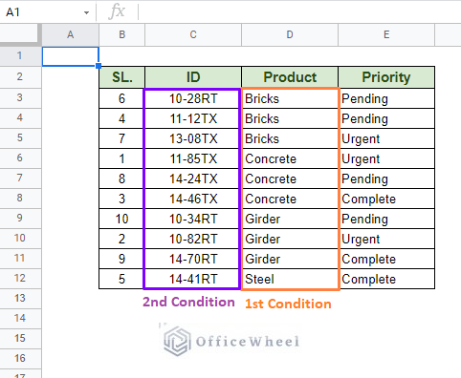Viewport: 461px width, 378px height.
Task: Select cell with ID 10-34RT
Action: click(193, 219)
